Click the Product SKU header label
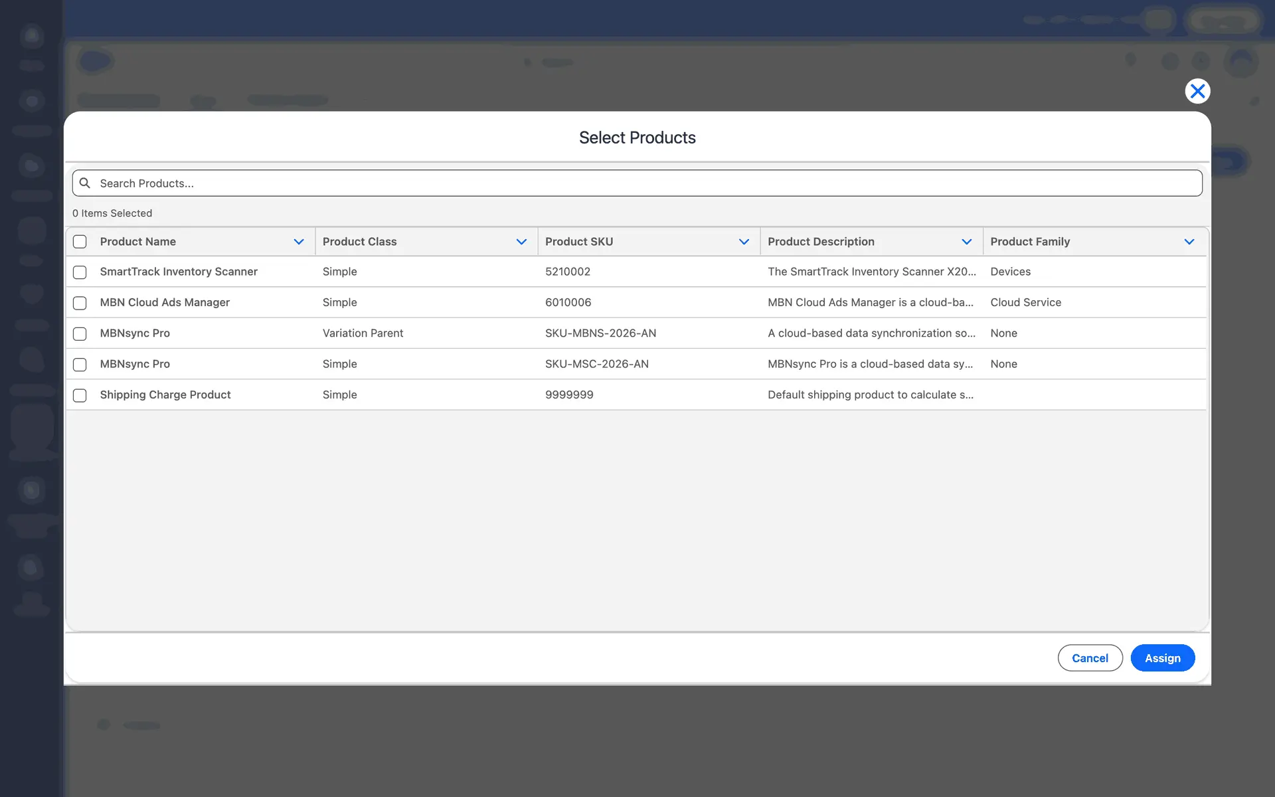The height and width of the screenshot is (797, 1275). pos(579,242)
